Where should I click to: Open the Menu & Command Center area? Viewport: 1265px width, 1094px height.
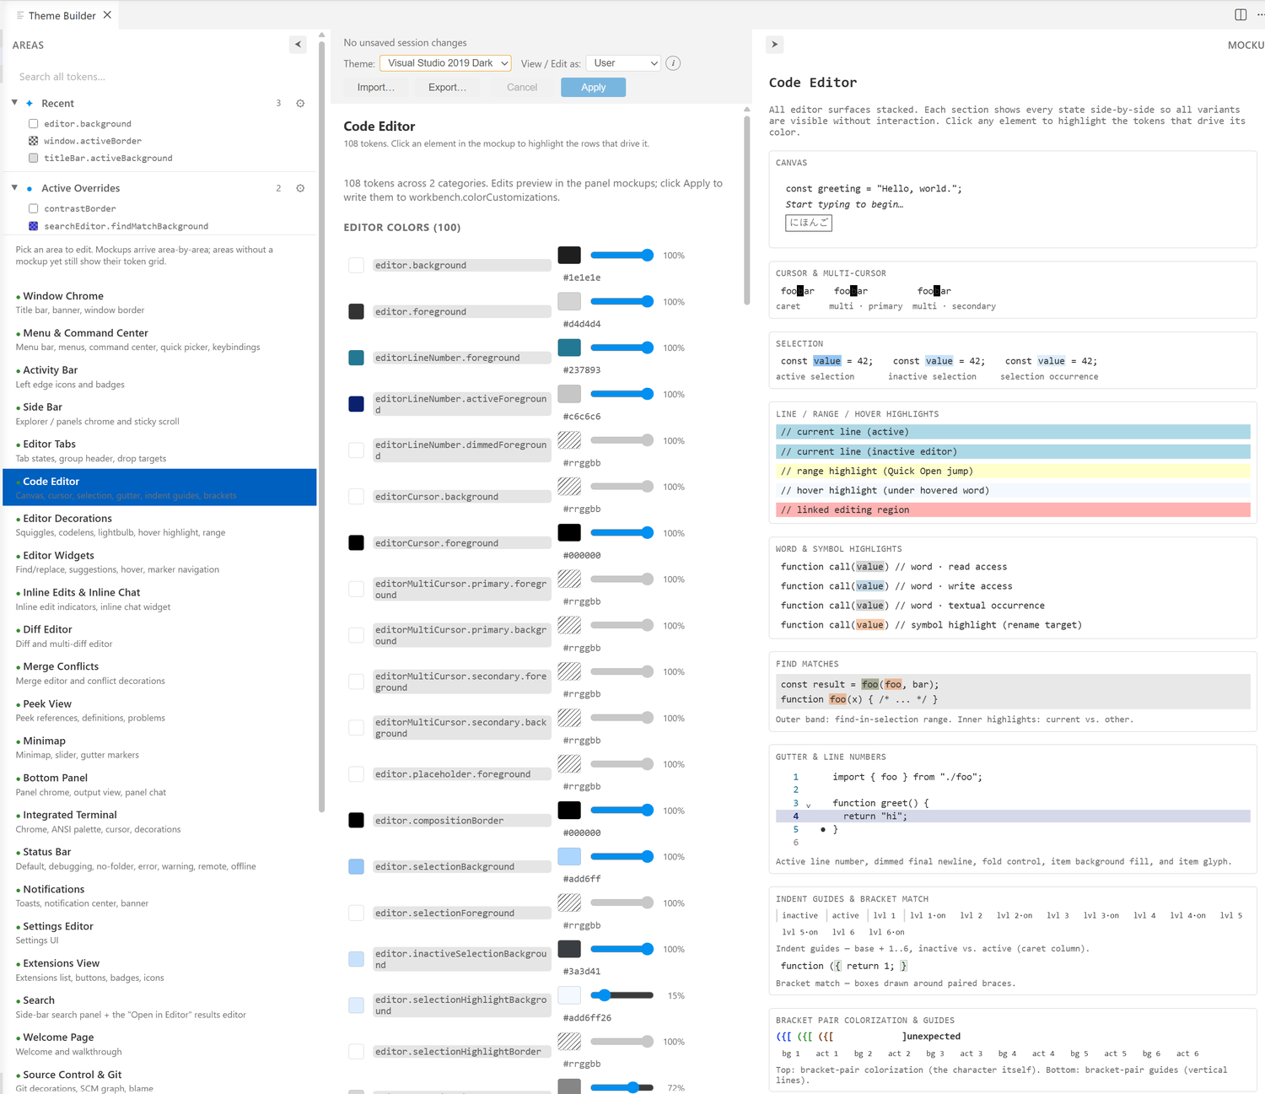pyautogui.click(x=160, y=339)
